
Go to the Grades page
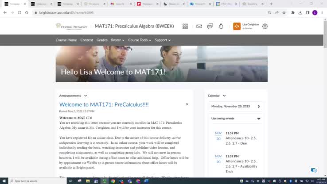pos(102,40)
